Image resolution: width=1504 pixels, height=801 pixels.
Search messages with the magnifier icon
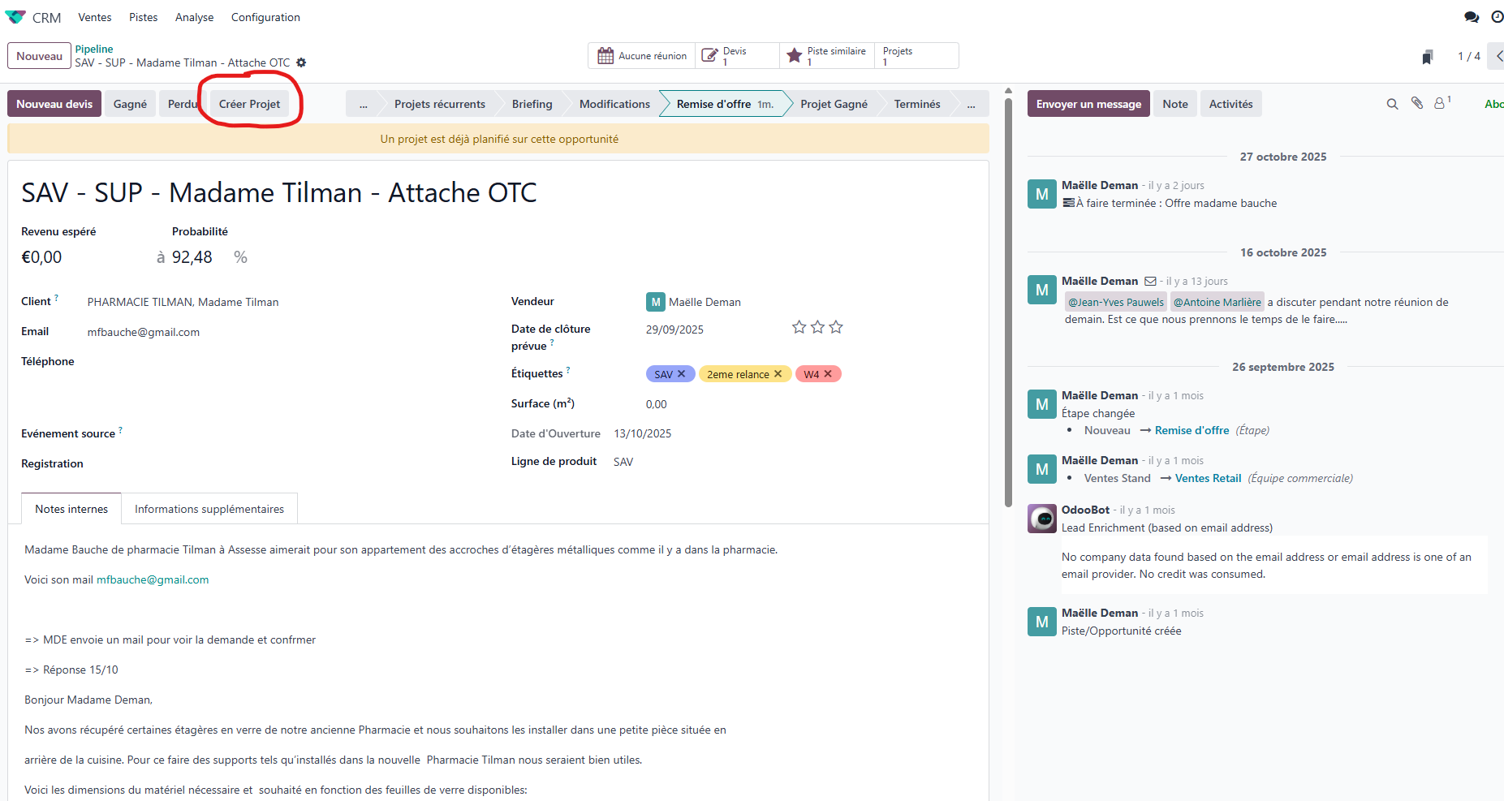pyautogui.click(x=1392, y=104)
